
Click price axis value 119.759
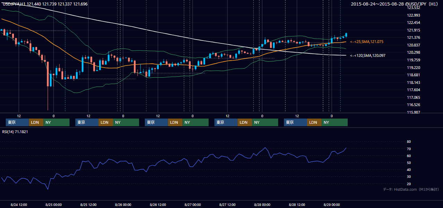point(414,60)
